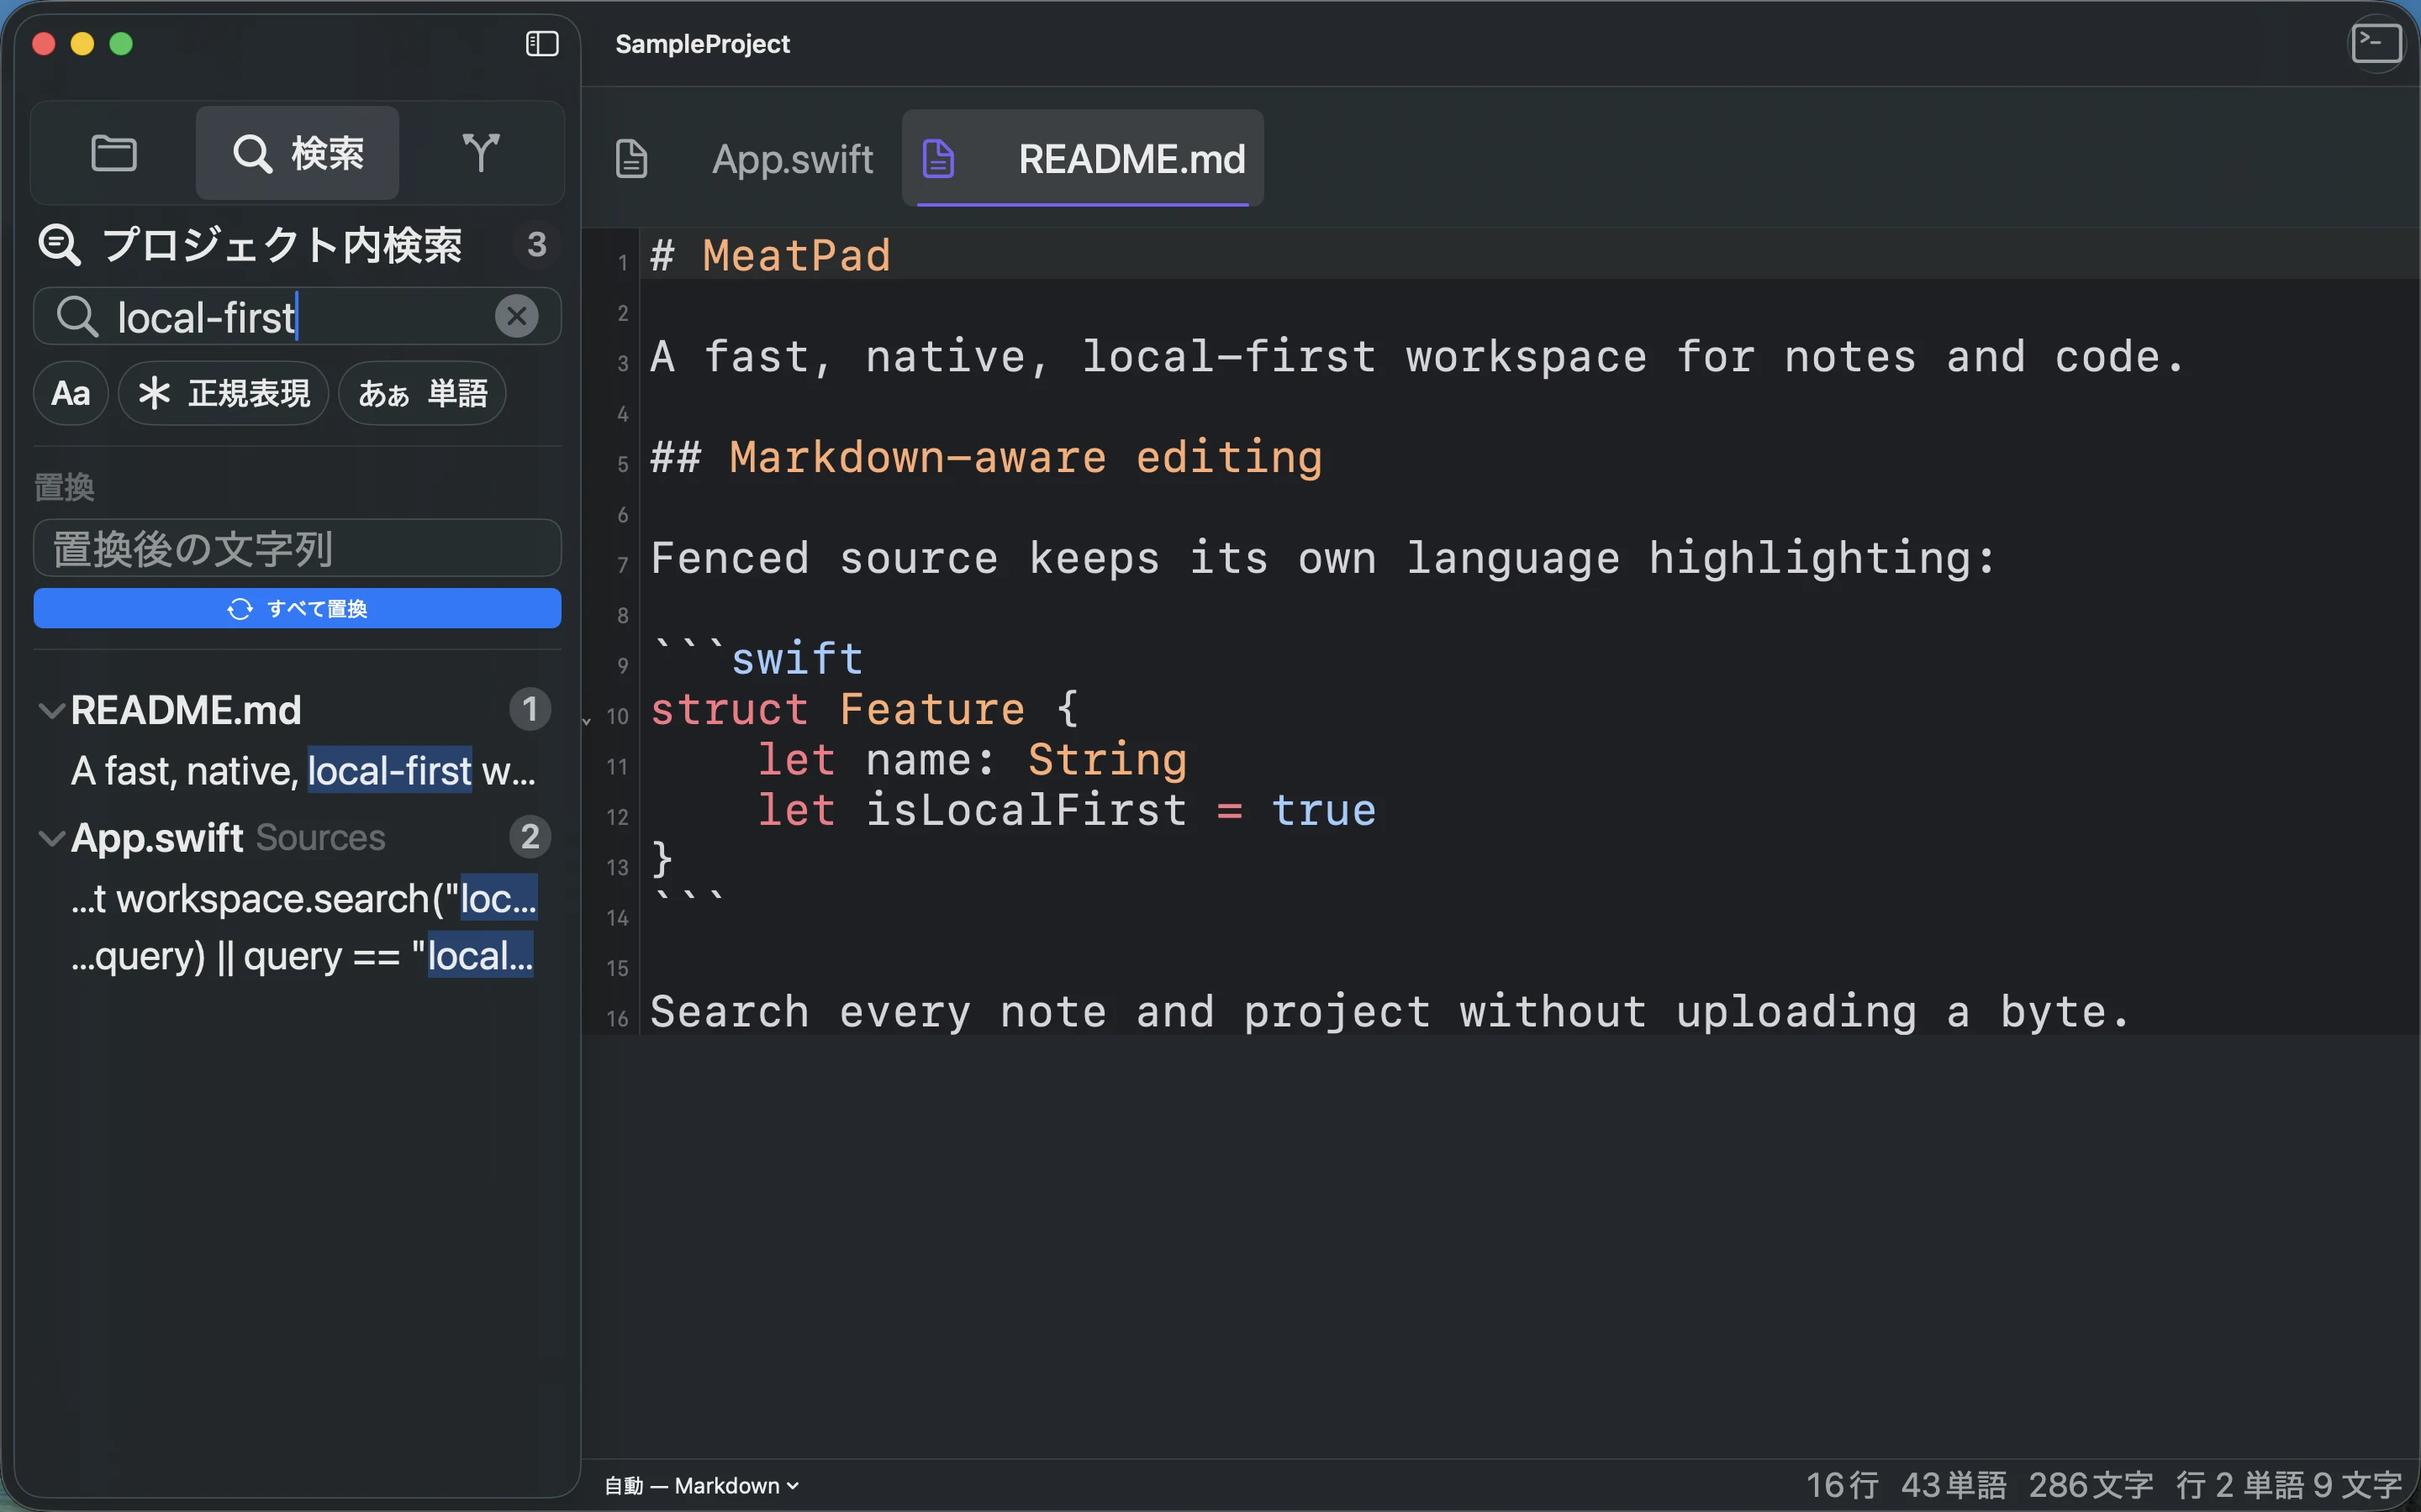Click '## Markdown-aware editing' heading line
This screenshot has height=1512, width=2421.
pyautogui.click(x=986, y=457)
